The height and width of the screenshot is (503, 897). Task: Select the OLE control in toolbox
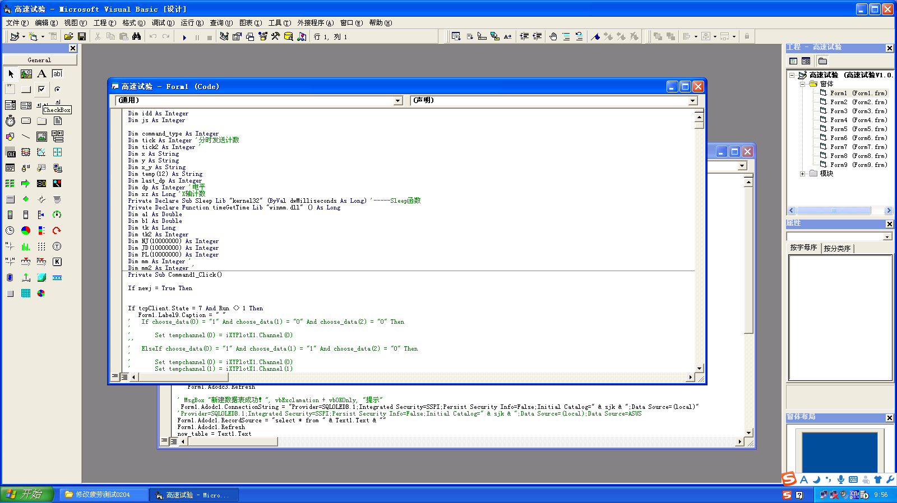tap(10, 152)
